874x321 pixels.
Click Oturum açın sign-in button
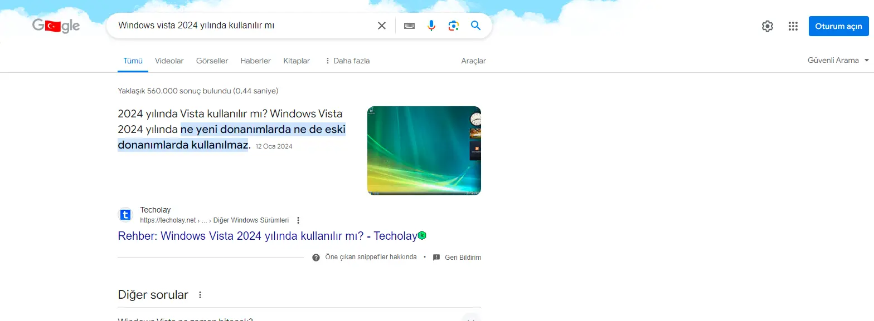click(838, 26)
